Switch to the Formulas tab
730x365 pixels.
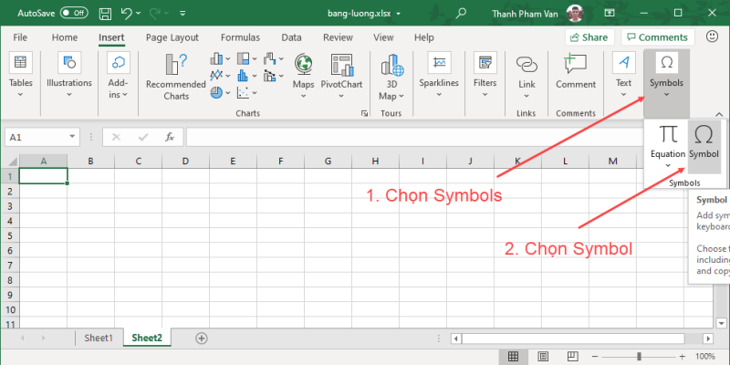click(241, 37)
